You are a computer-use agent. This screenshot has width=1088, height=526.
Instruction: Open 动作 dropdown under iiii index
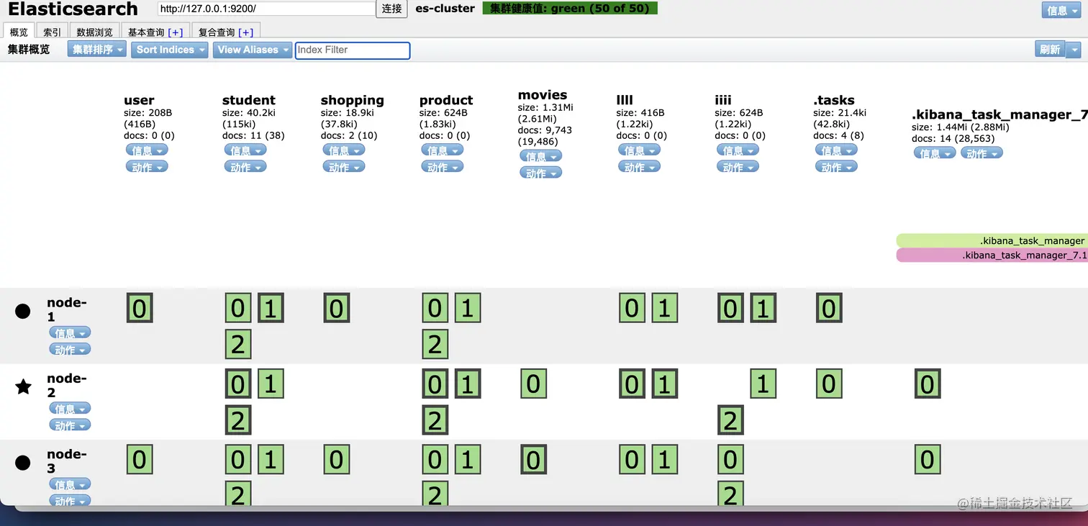(x=738, y=166)
